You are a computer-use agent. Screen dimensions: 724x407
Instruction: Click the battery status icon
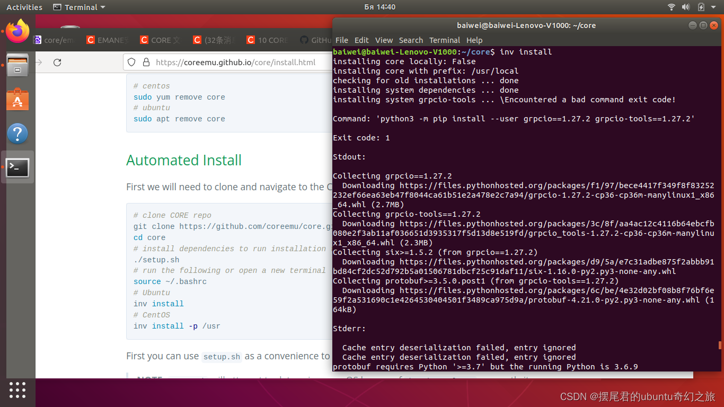[701, 7]
